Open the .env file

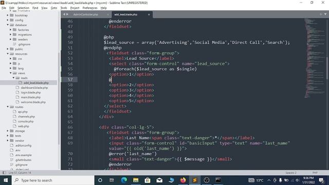tap(17, 151)
